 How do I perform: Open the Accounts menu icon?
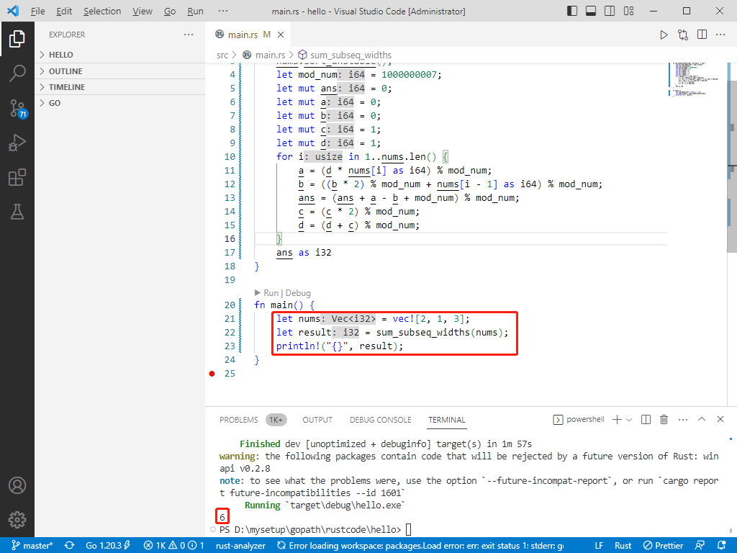[17, 485]
